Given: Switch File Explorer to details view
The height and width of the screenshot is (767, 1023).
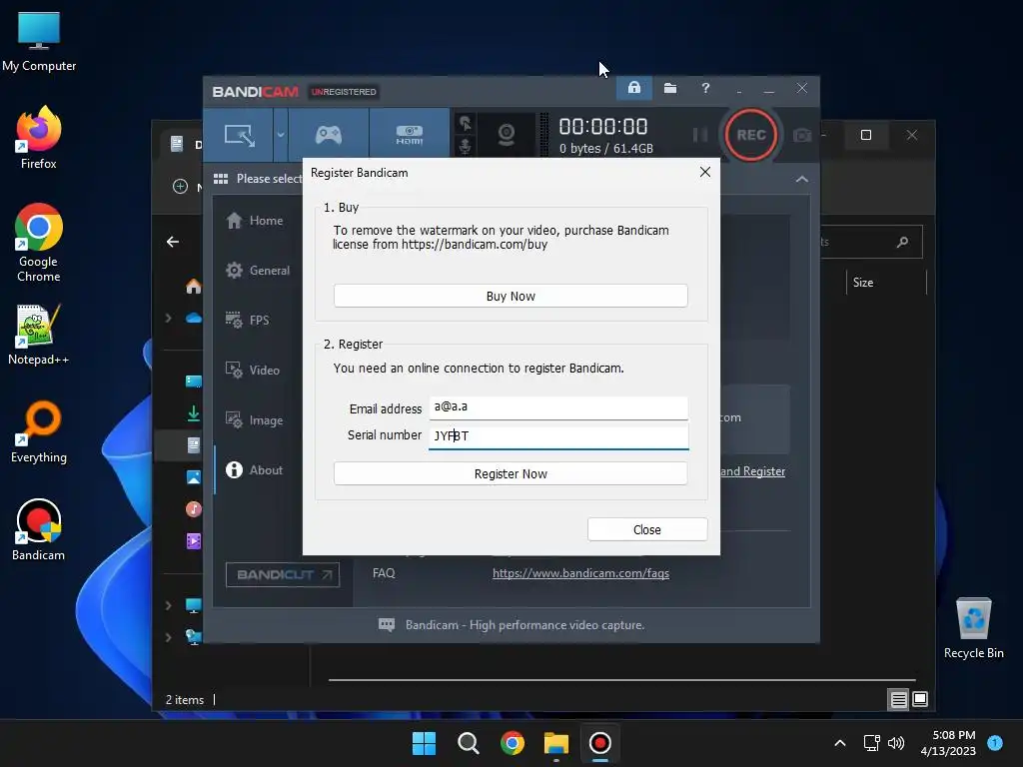Looking at the screenshot, I should pyautogui.click(x=898, y=700).
